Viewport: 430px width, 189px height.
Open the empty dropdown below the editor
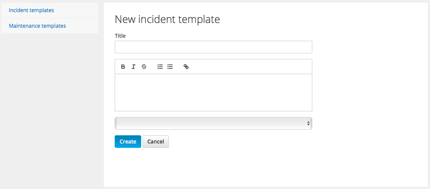click(213, 124)
